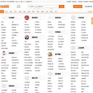Image resolution: width=93 pixels, height=93 pixels.
Task: Open the 宠物市场 category header
Action: point(58,18)
